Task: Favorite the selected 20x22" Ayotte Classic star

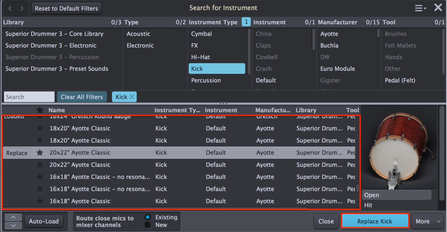Action: point(40,153)
